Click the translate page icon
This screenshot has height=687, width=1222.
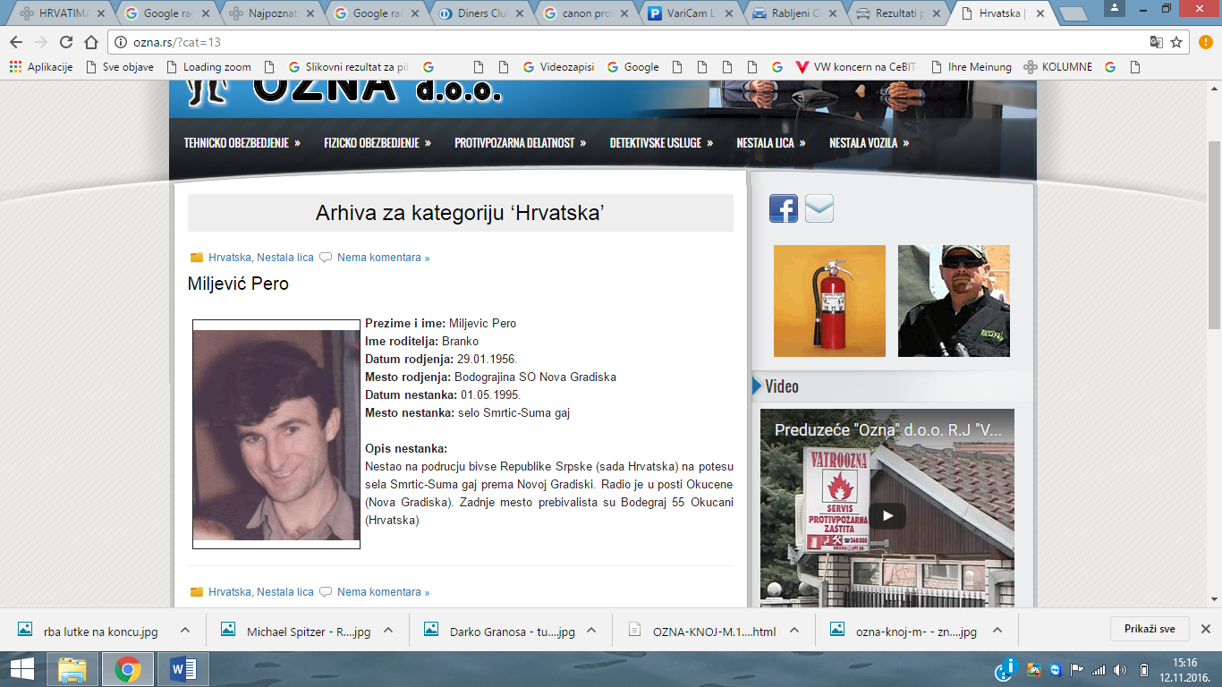coord(1156,42)
